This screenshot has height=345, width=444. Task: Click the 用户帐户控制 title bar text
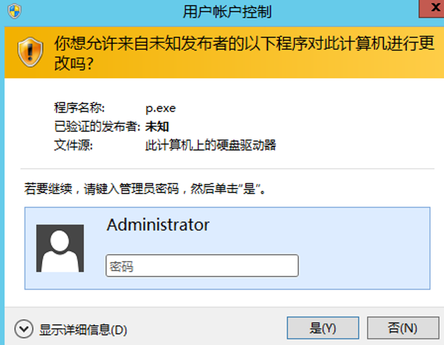(x=227, y=12)
